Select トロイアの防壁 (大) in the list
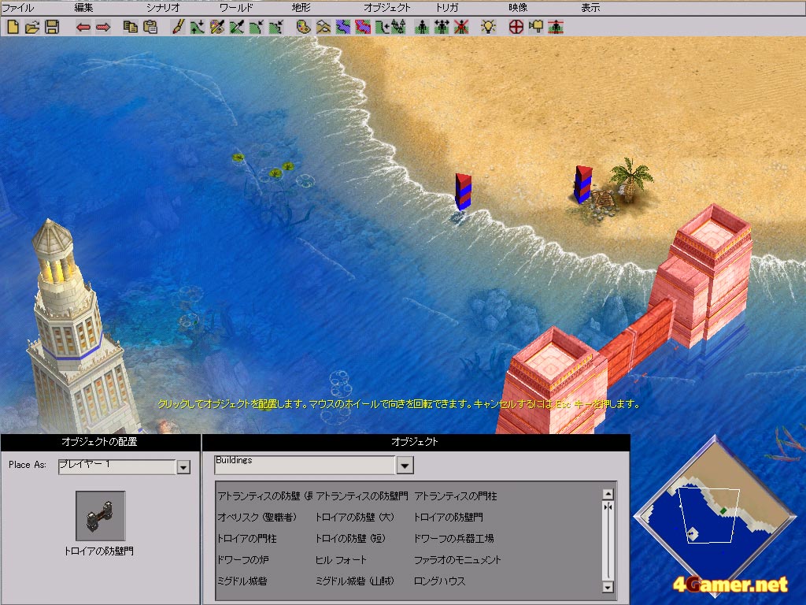 pos(355,517)
